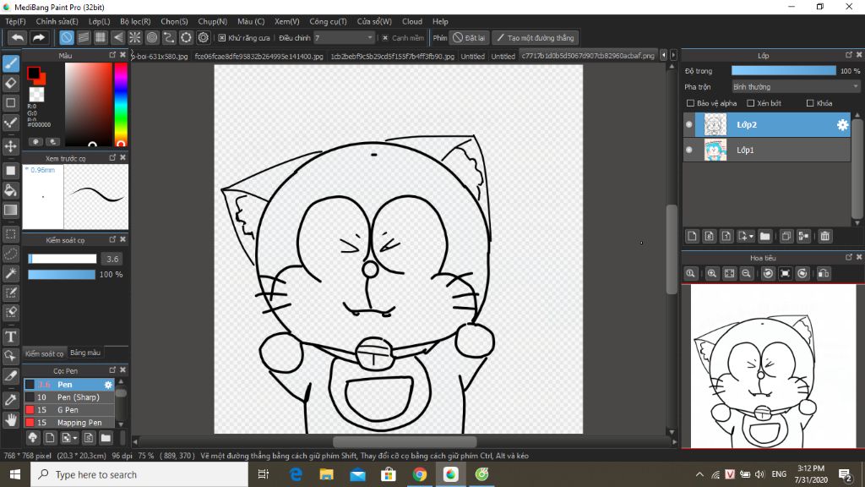Viewport: 865px width, 487px height.
Task: Toggle visibility of Lớp1 layer
Action: click(x=689, y=150)
